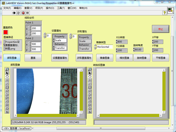Click the red Abort Execution icon
Image resolution: width=176 pixels, height=132 pixels.
tap(23, 13)
